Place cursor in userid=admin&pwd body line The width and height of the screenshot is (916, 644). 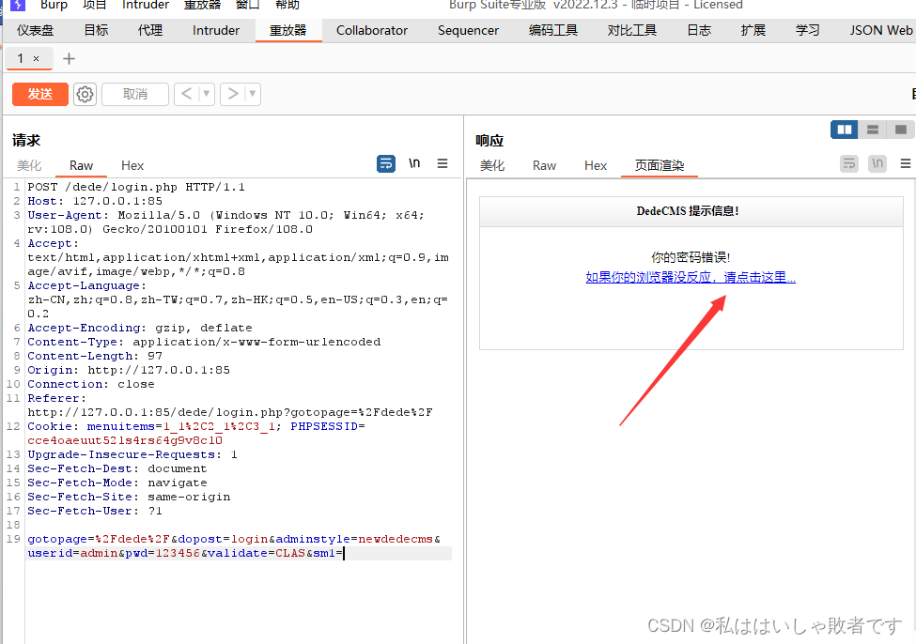pyautogui.click(x=186, y=553)
